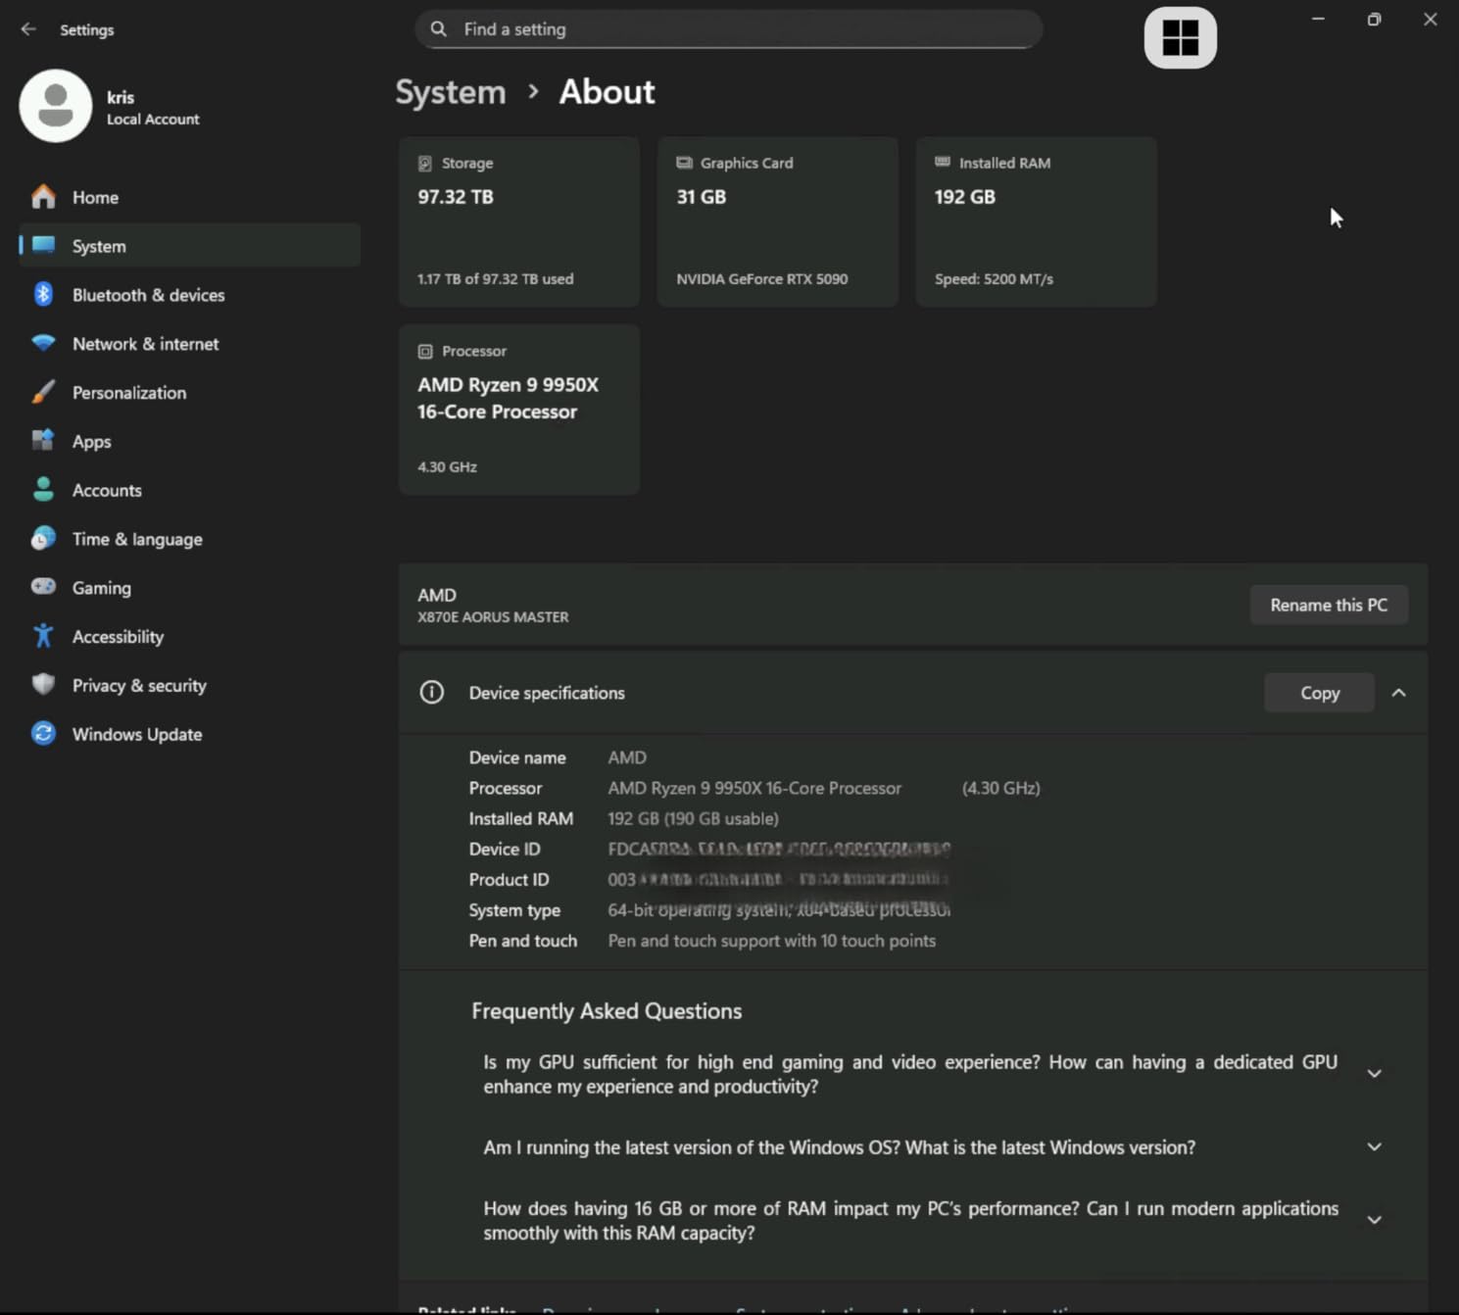Viewport: 1459px width, 1315px height.
Task: Click the Processor chip icon on its card
Action: tap(425, 352)
